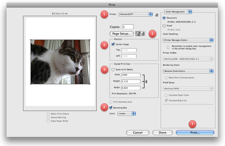Toggle Simulate Black Ink checkbox
Viewport: 225px width, 146px height.
pyautogui.click(x=166, y=101)
